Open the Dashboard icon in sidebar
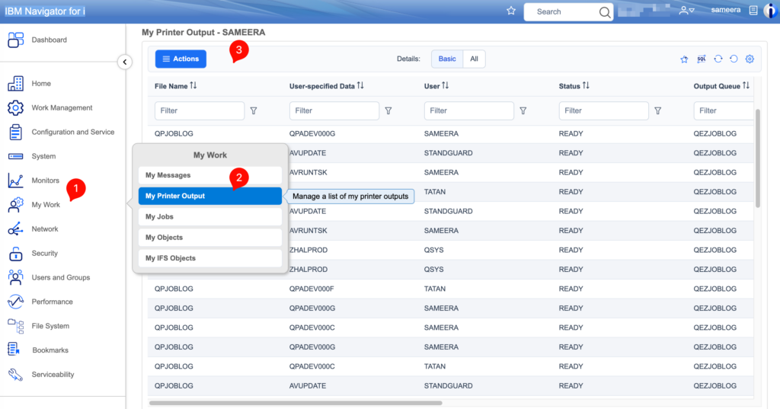 tap(15, 40)
